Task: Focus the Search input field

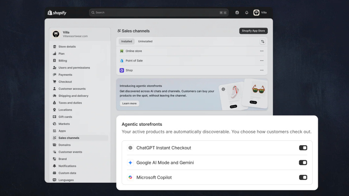Action: coord(159,13)
